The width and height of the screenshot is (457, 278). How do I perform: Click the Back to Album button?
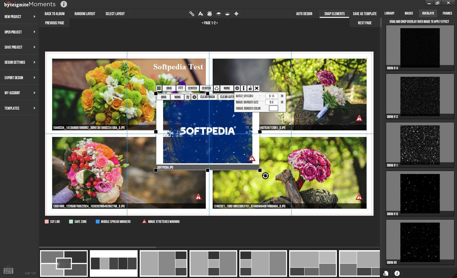[55, 14]
